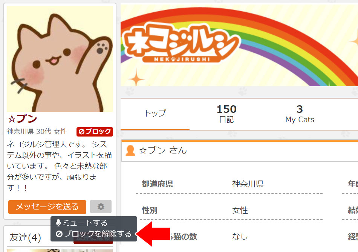The image size is (358, 252).
Task: Choose ブロックを解除する in the popup menu
Action: pyautogui.click(x=93, y=234)
